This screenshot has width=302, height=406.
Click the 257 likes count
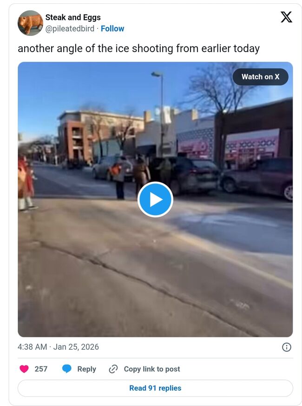[x=41, y=369]
